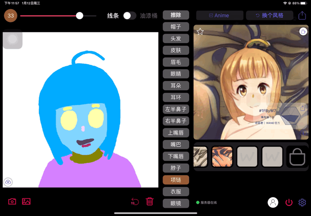The height and width of the screenshot is (216, 311).
Task: Open the brown brush color swatch 33
Action: (11, 16)
